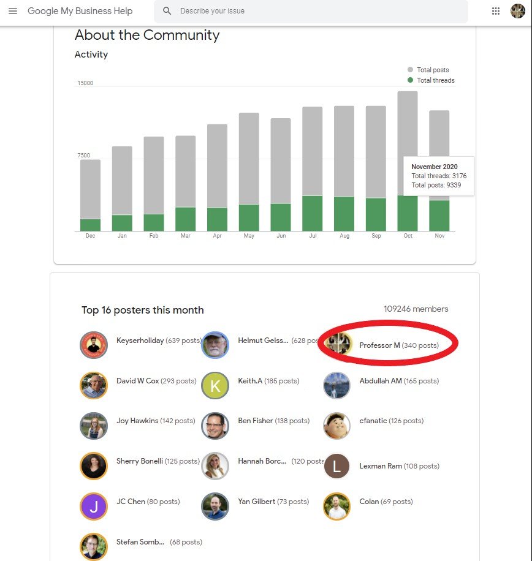Click the Google My Business Help title
The width and height of the screenshot is (532, 561).
[x=80, y=11]
